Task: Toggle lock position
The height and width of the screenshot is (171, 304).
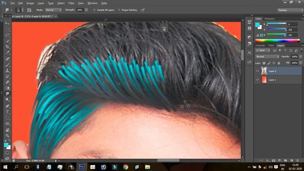Action: [x=274, y=63]
